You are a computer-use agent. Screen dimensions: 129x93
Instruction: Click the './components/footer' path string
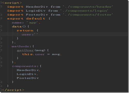coord(88,15)
